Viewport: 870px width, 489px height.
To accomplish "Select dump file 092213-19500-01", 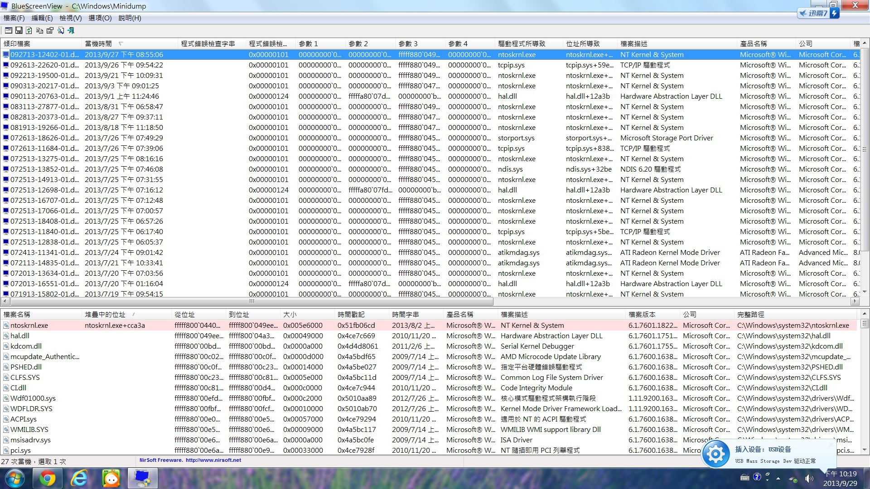I will tap(430, 75).
